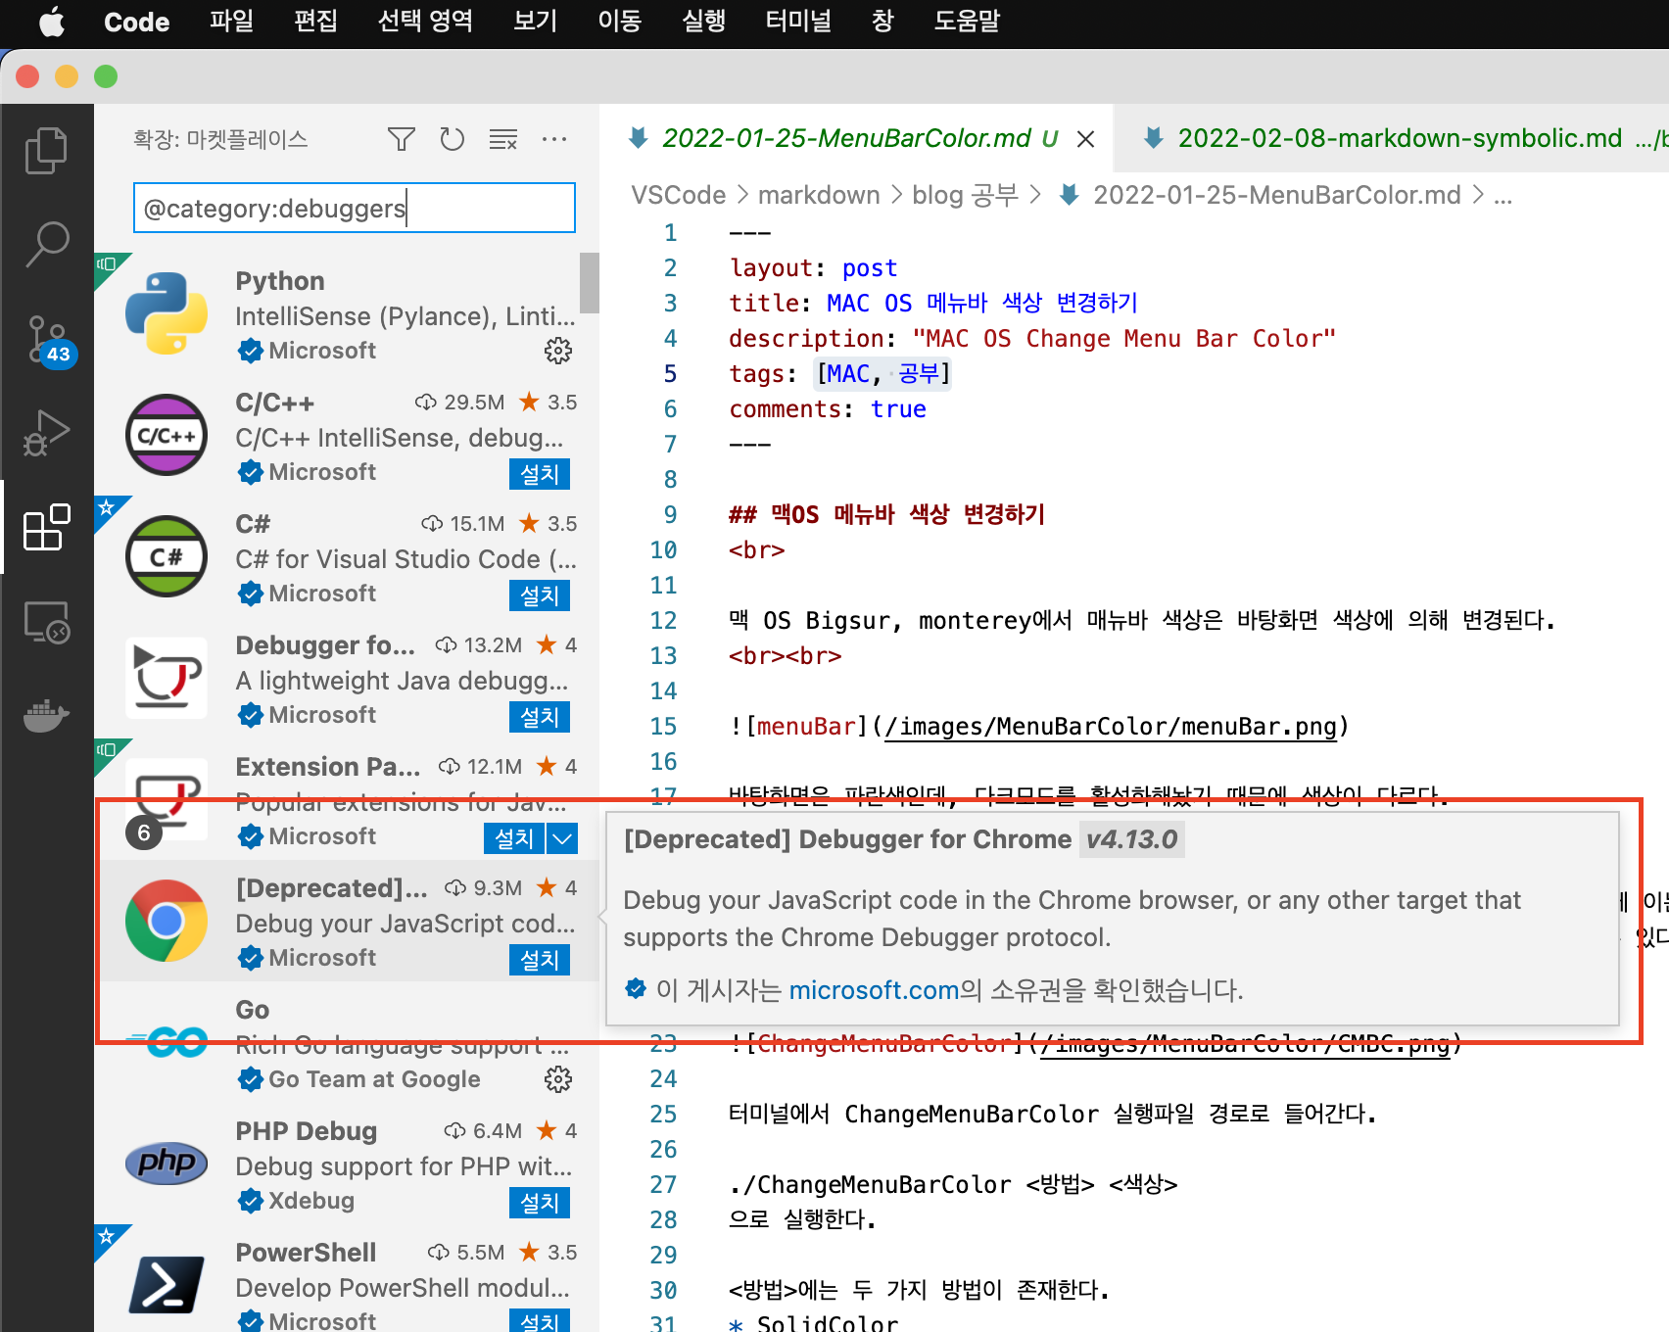
Task: Open the Docker view icon
Action: pyautogui.click(x=46, y=716)
